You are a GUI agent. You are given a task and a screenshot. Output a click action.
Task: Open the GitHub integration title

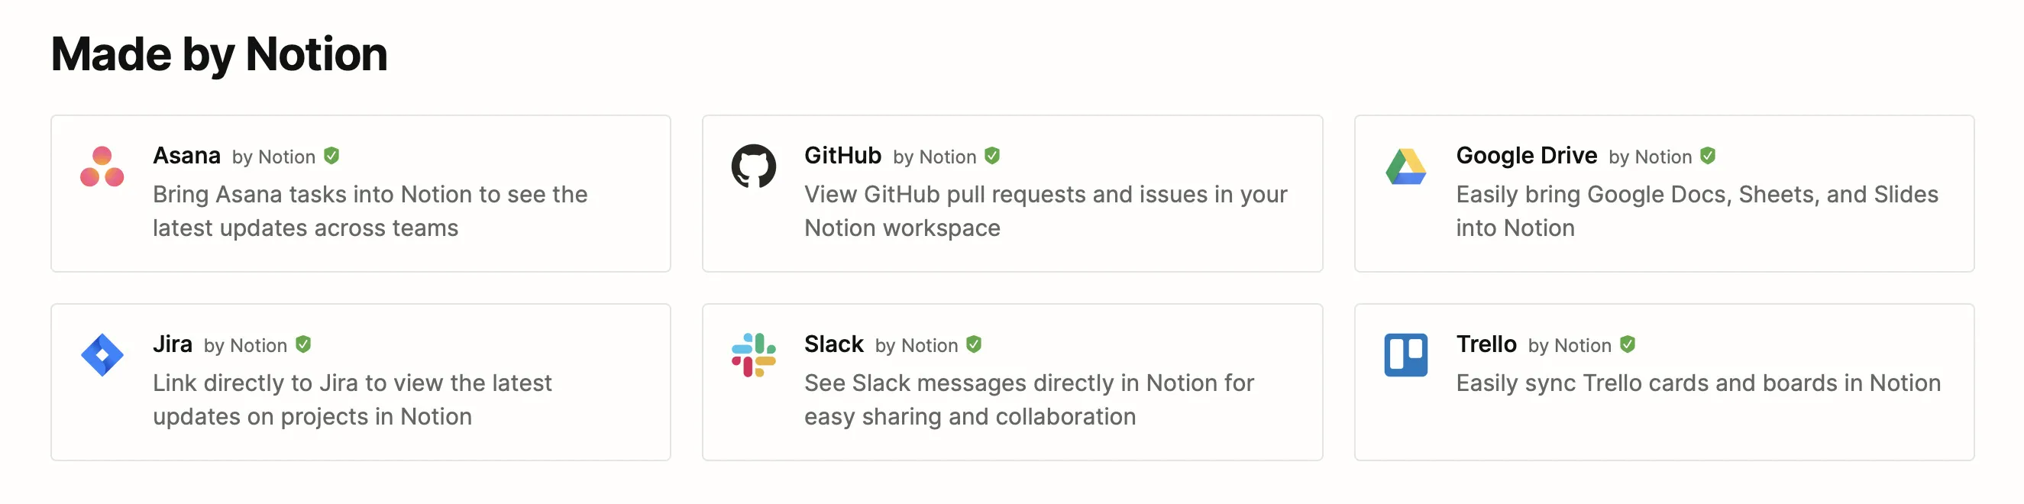click(842, 156)
